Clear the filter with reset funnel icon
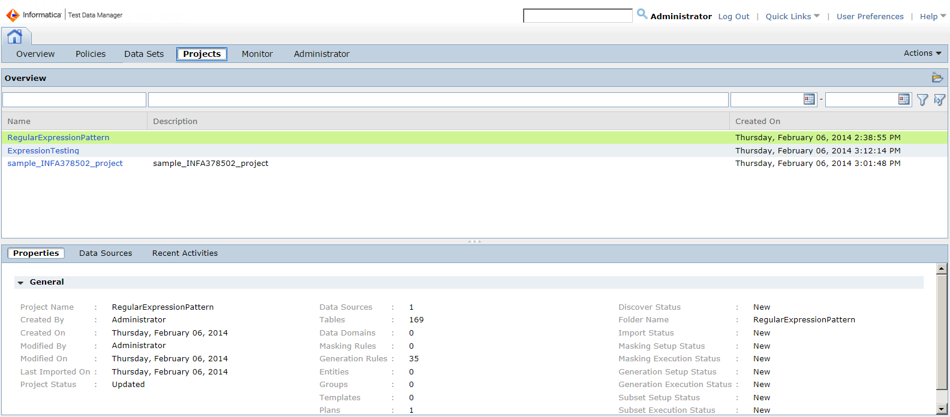Image resolution: width=950 pixels, height=417 pixels. tap(940, 100)
